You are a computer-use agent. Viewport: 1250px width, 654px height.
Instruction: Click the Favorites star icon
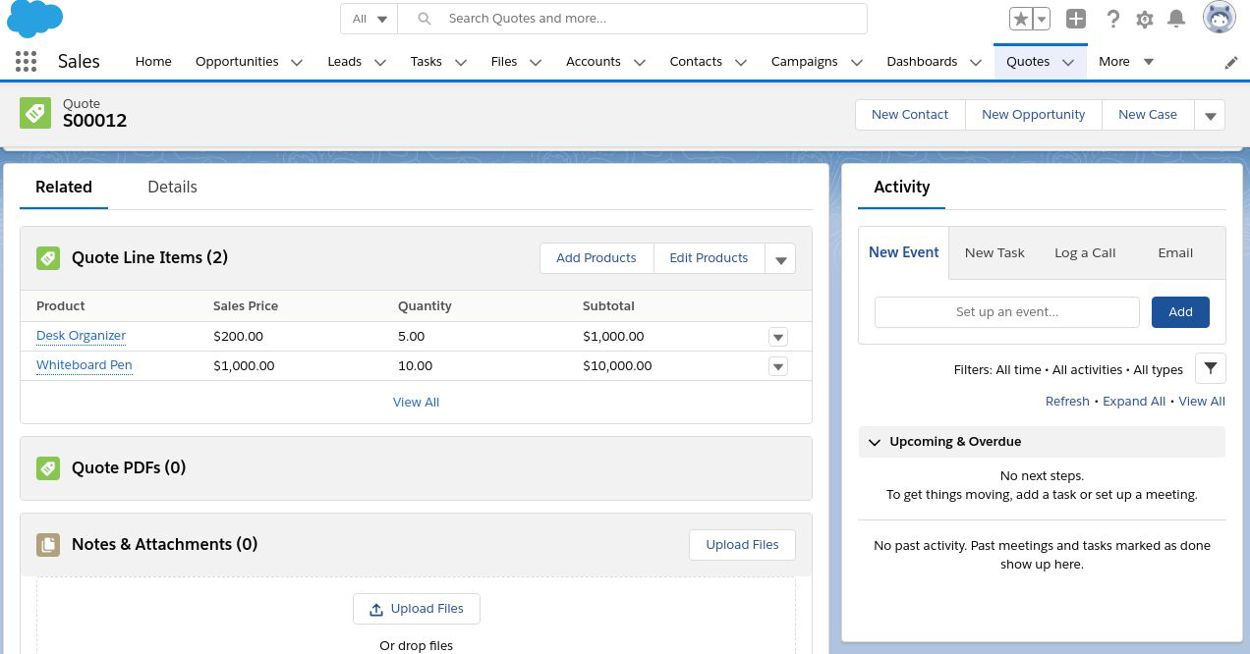[x=1021, y=19]
